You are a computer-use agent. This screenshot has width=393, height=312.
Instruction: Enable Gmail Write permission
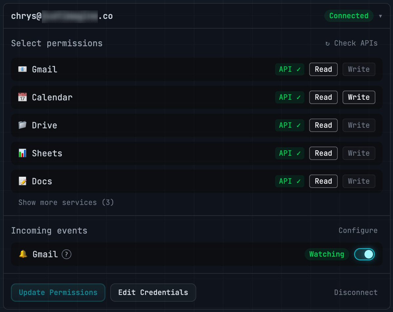pyautogui.click(x=359, y=69)
